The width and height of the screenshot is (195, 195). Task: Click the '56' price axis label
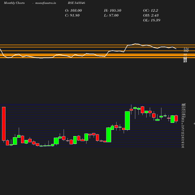(183, 138)
